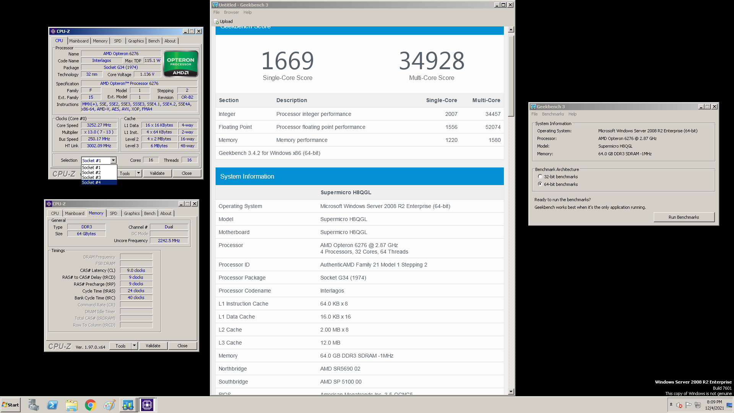The width and height of the screenshot is (734, 413).
Task: Choose Socket #1 in the dropdown list
Action: coord(99,167)
